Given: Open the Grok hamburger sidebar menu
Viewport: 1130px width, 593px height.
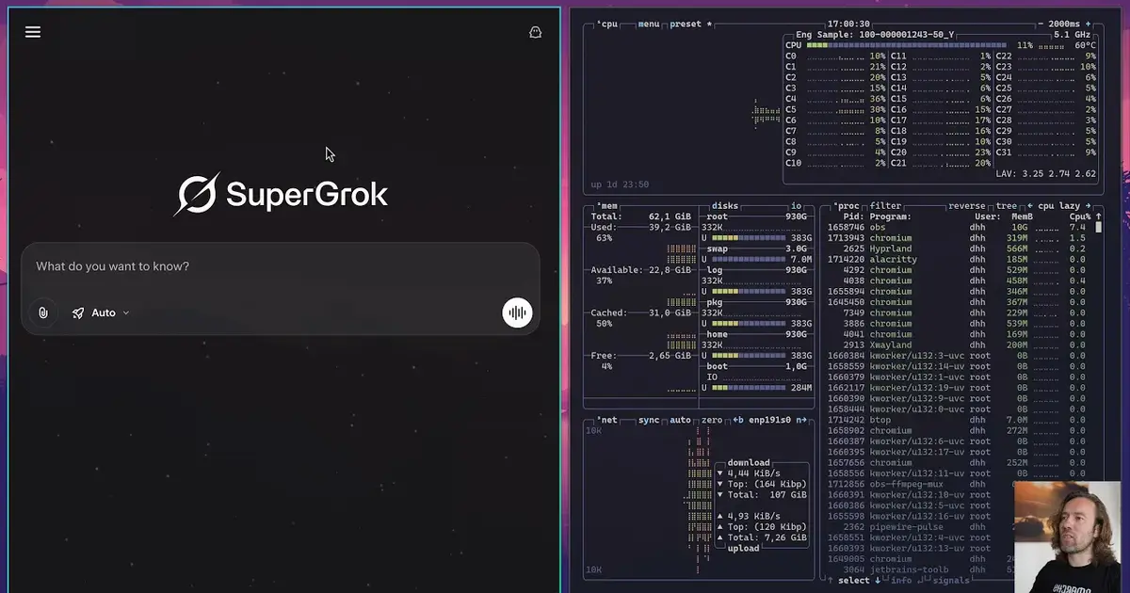Looking at the screenshot, I should (x=33, y=32).
